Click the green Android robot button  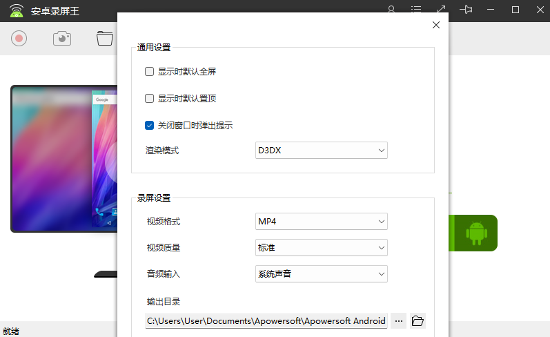coord(476,233)
